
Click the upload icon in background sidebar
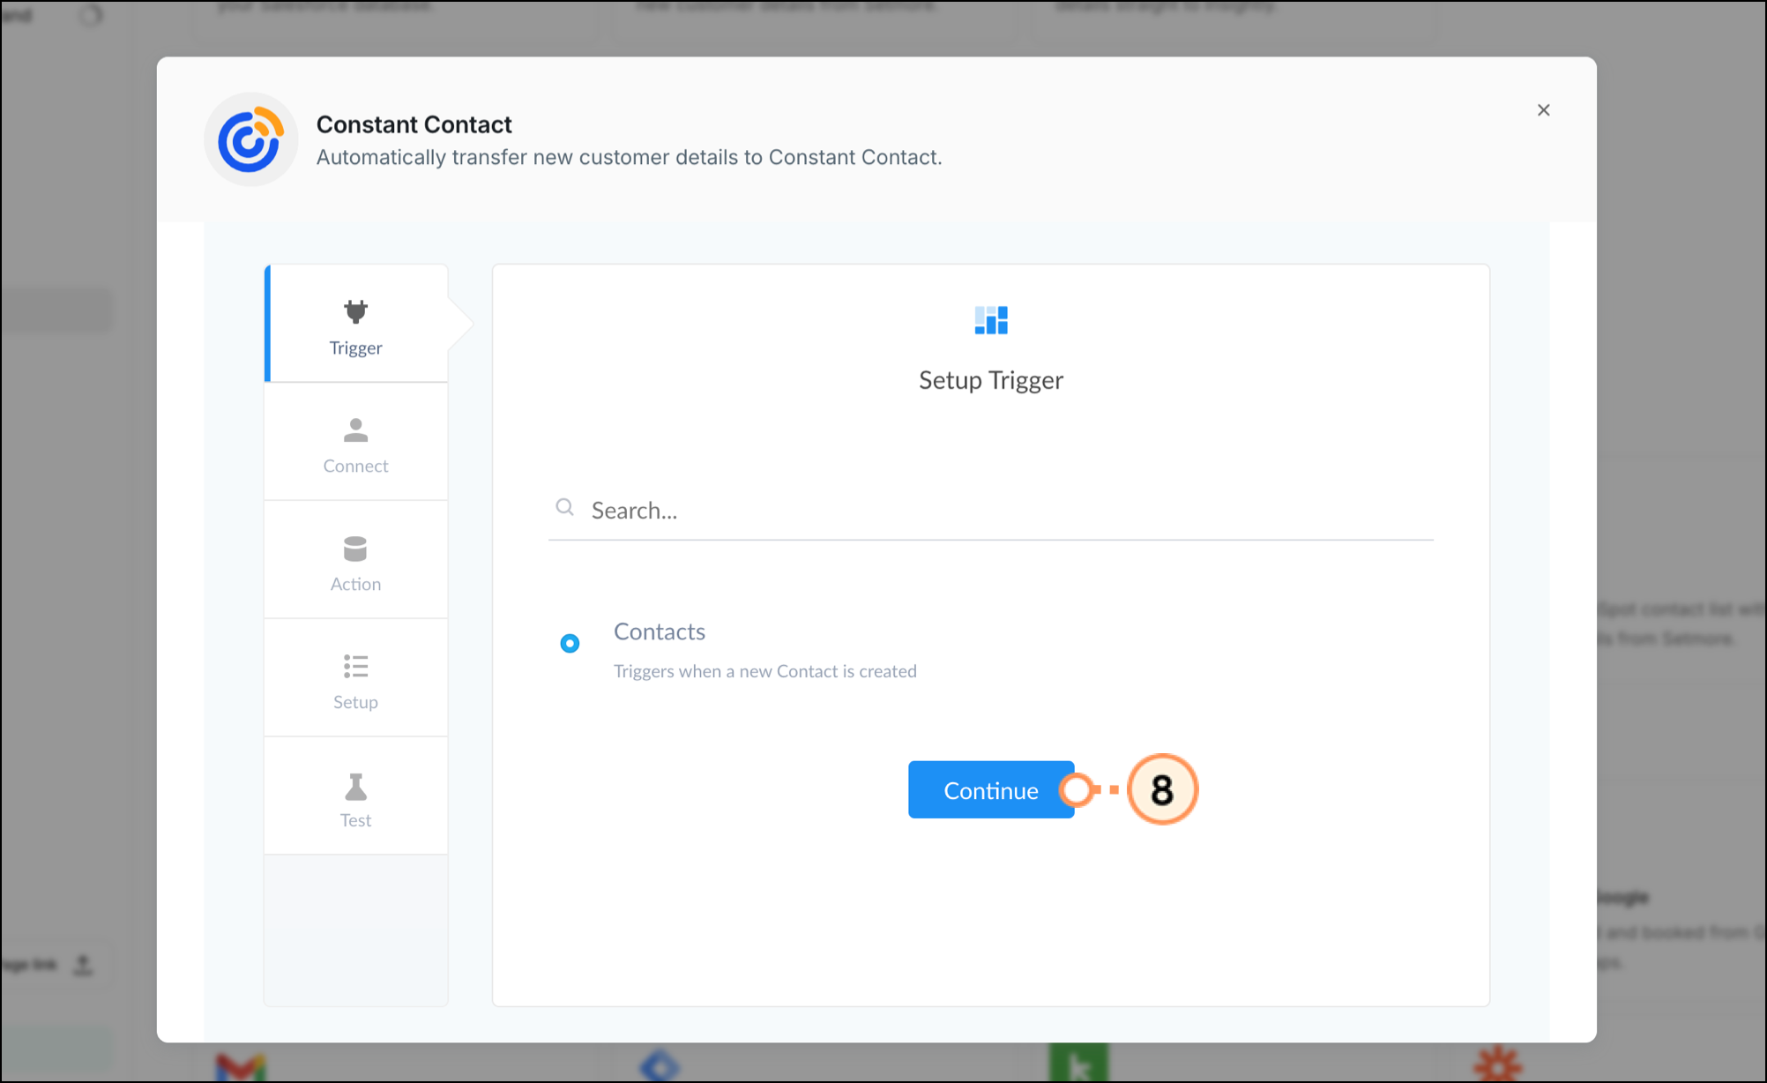83,965
